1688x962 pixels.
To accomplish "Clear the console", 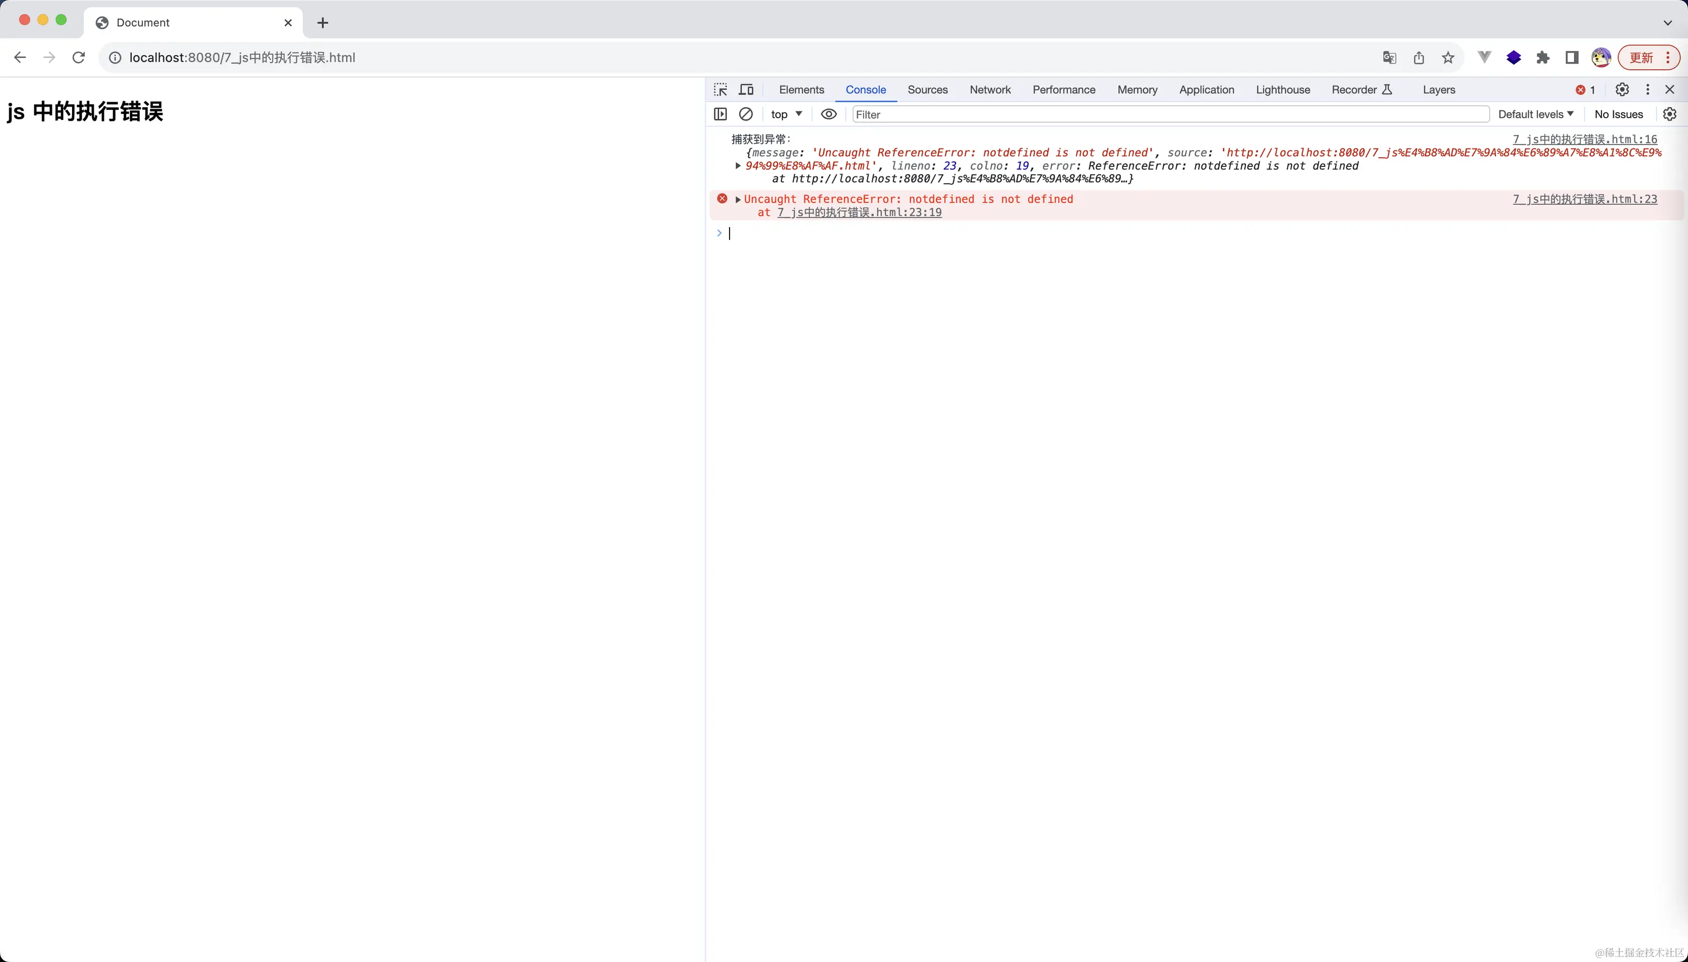I will pyautogui.click(x=746, y=114).
